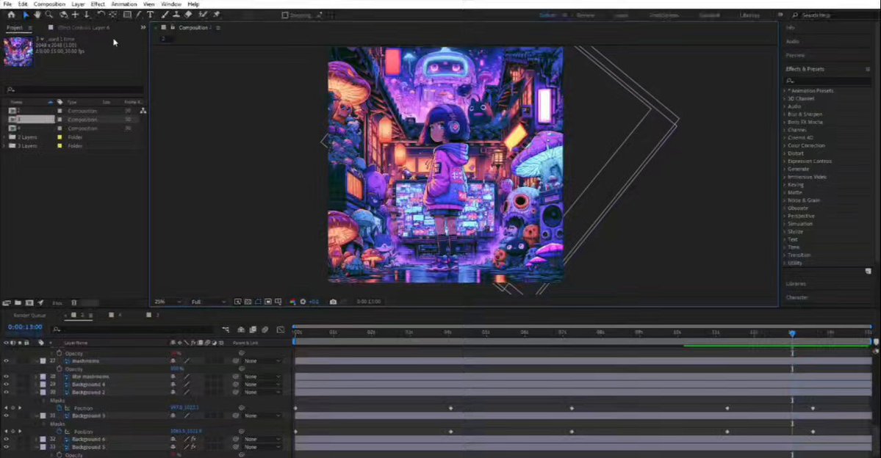Toggle the Snapping checkbox
The image size is (881, 458).
coord(285,15)
